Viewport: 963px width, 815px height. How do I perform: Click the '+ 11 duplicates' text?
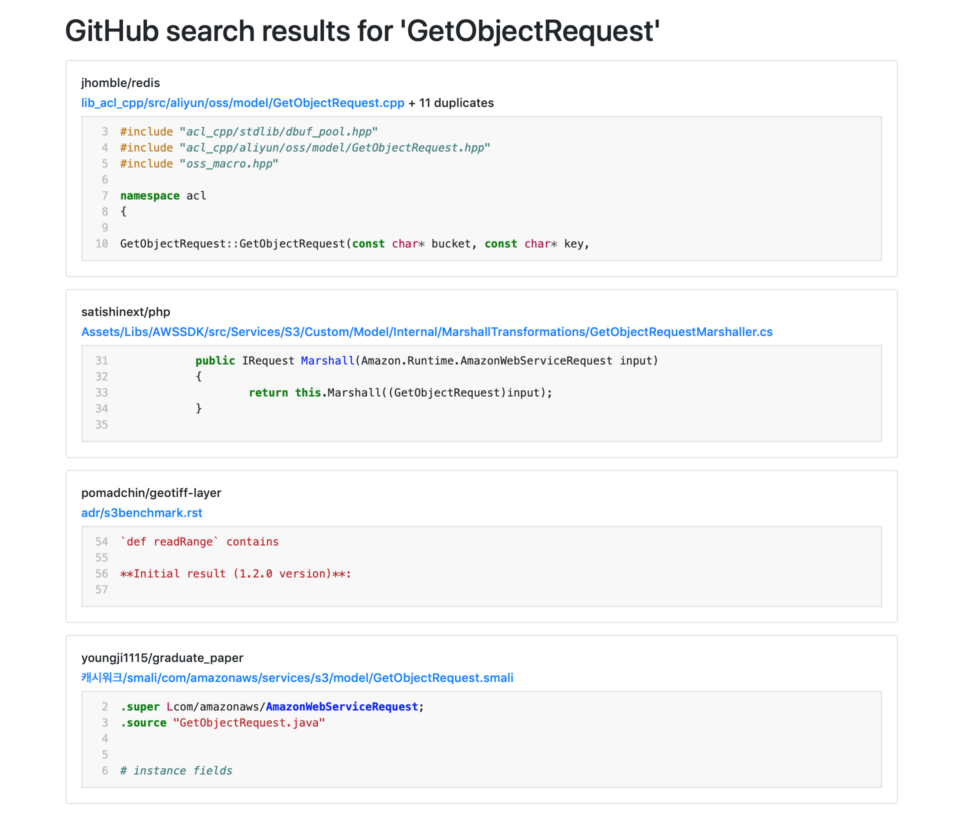point(451,103)
